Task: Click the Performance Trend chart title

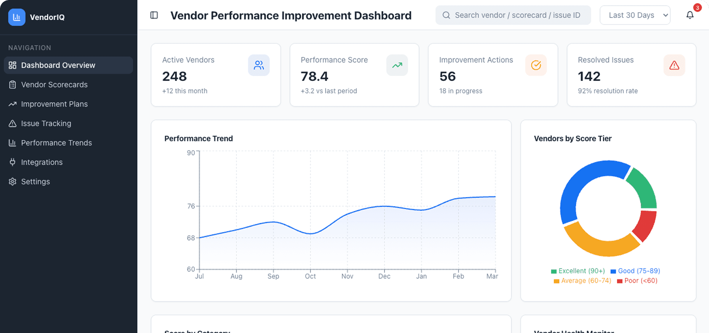Action: click(x=199, y=139)
